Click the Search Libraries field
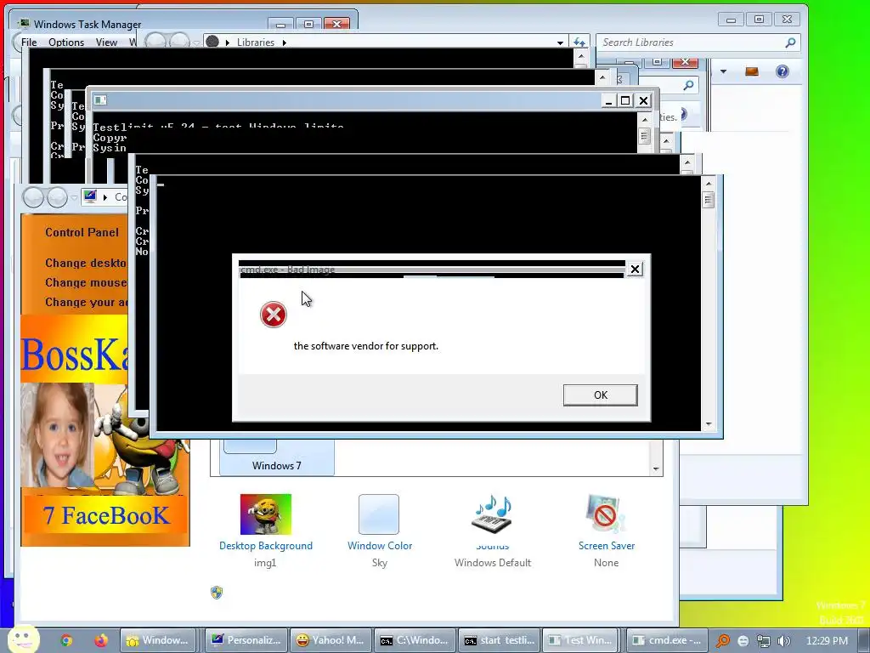 (x=698, y=43)
